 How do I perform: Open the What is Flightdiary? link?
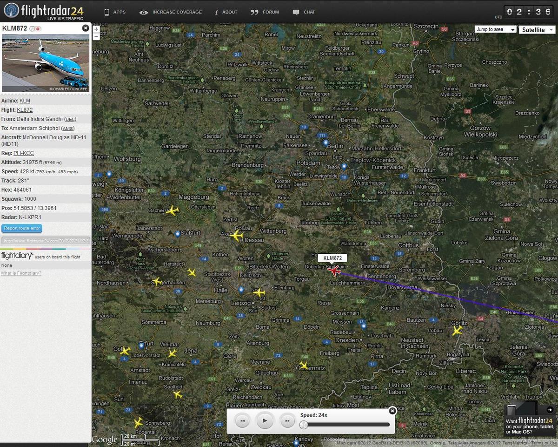(21, 273)
